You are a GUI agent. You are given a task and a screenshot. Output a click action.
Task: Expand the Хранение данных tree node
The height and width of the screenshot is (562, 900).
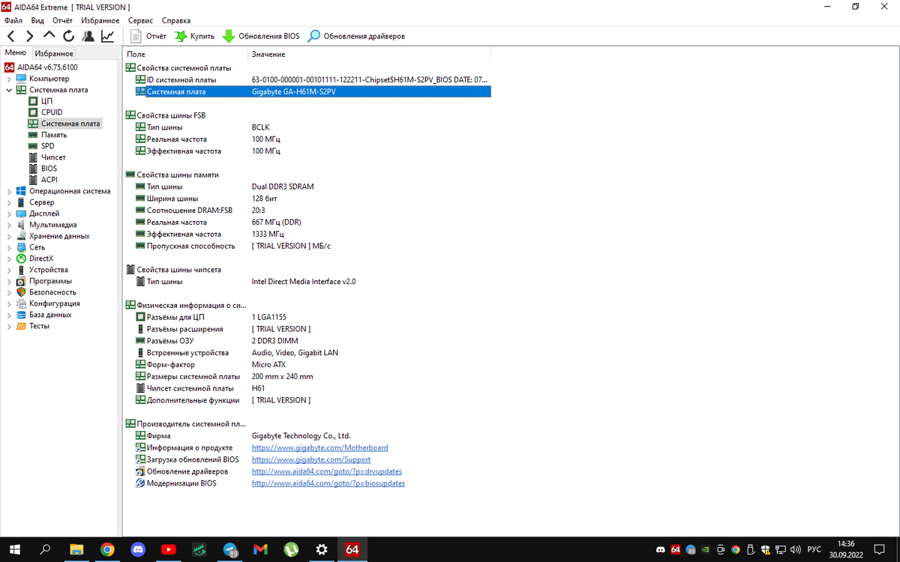click(9, 236)
